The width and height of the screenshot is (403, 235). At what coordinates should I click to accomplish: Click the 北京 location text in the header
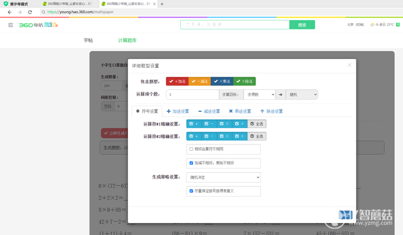[350, 25]
